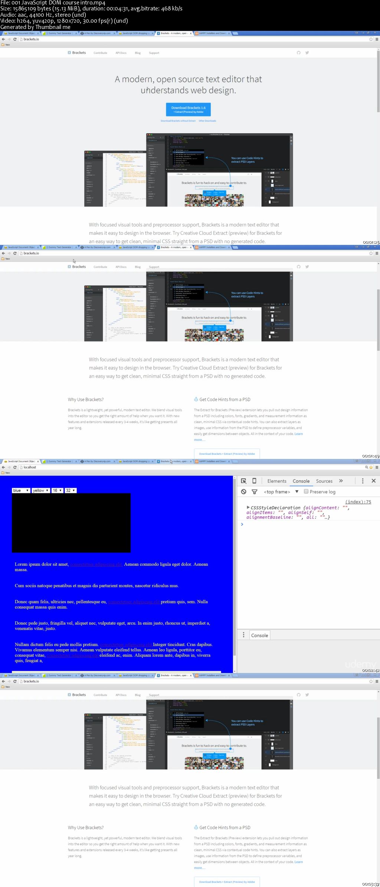Click the Twitter icon in the 00:03:37 frame
380x887 pixels.
click(x=307, y=695)
